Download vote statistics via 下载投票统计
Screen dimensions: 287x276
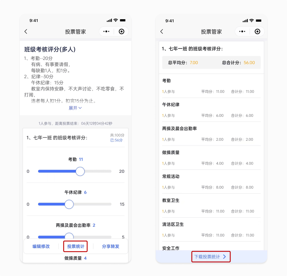coord(211,257)
